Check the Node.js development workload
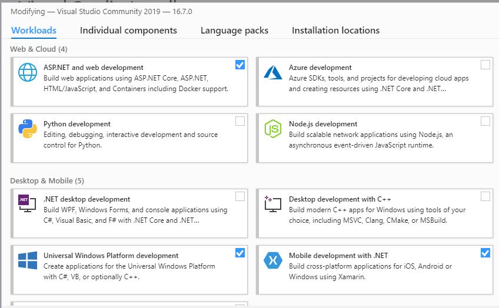 coord(485,121)
